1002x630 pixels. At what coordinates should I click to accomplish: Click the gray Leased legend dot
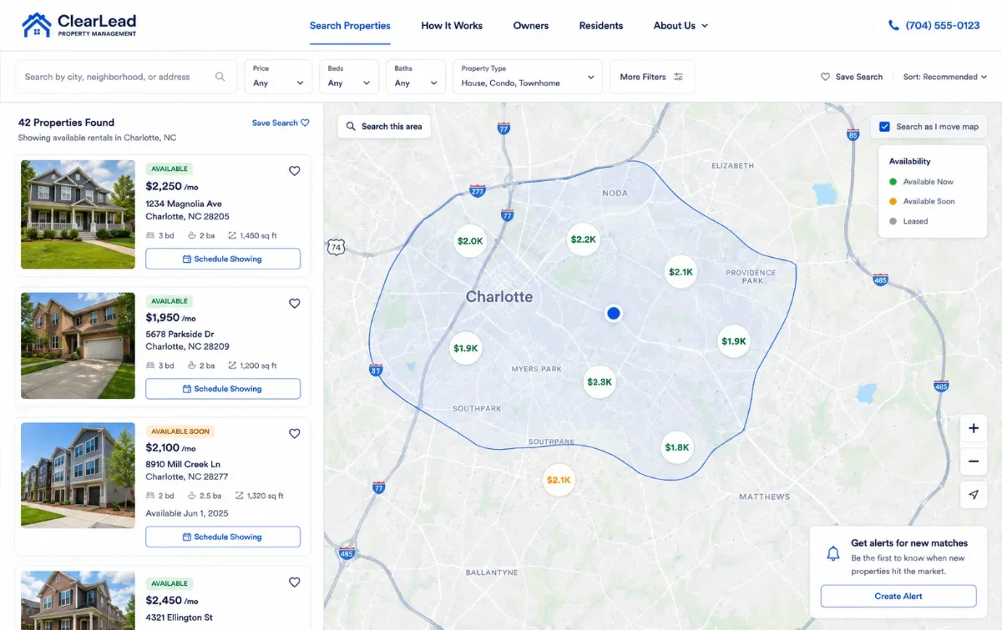pyautogui.click(x=893, y=221)
